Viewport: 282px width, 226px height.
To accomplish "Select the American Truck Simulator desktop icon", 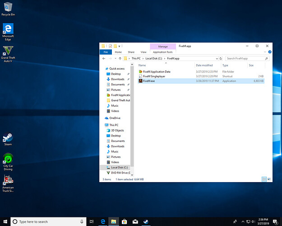I will point(8,181).
